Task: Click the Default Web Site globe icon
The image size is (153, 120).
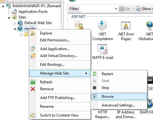Action: coord(20,23)
